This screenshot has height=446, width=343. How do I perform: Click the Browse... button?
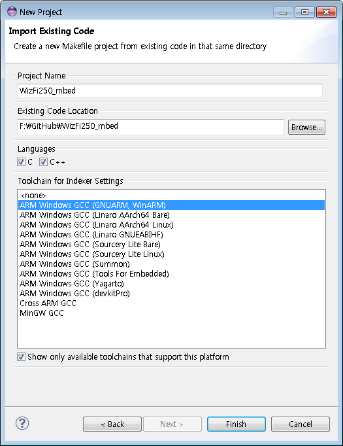tap(306, 127)
